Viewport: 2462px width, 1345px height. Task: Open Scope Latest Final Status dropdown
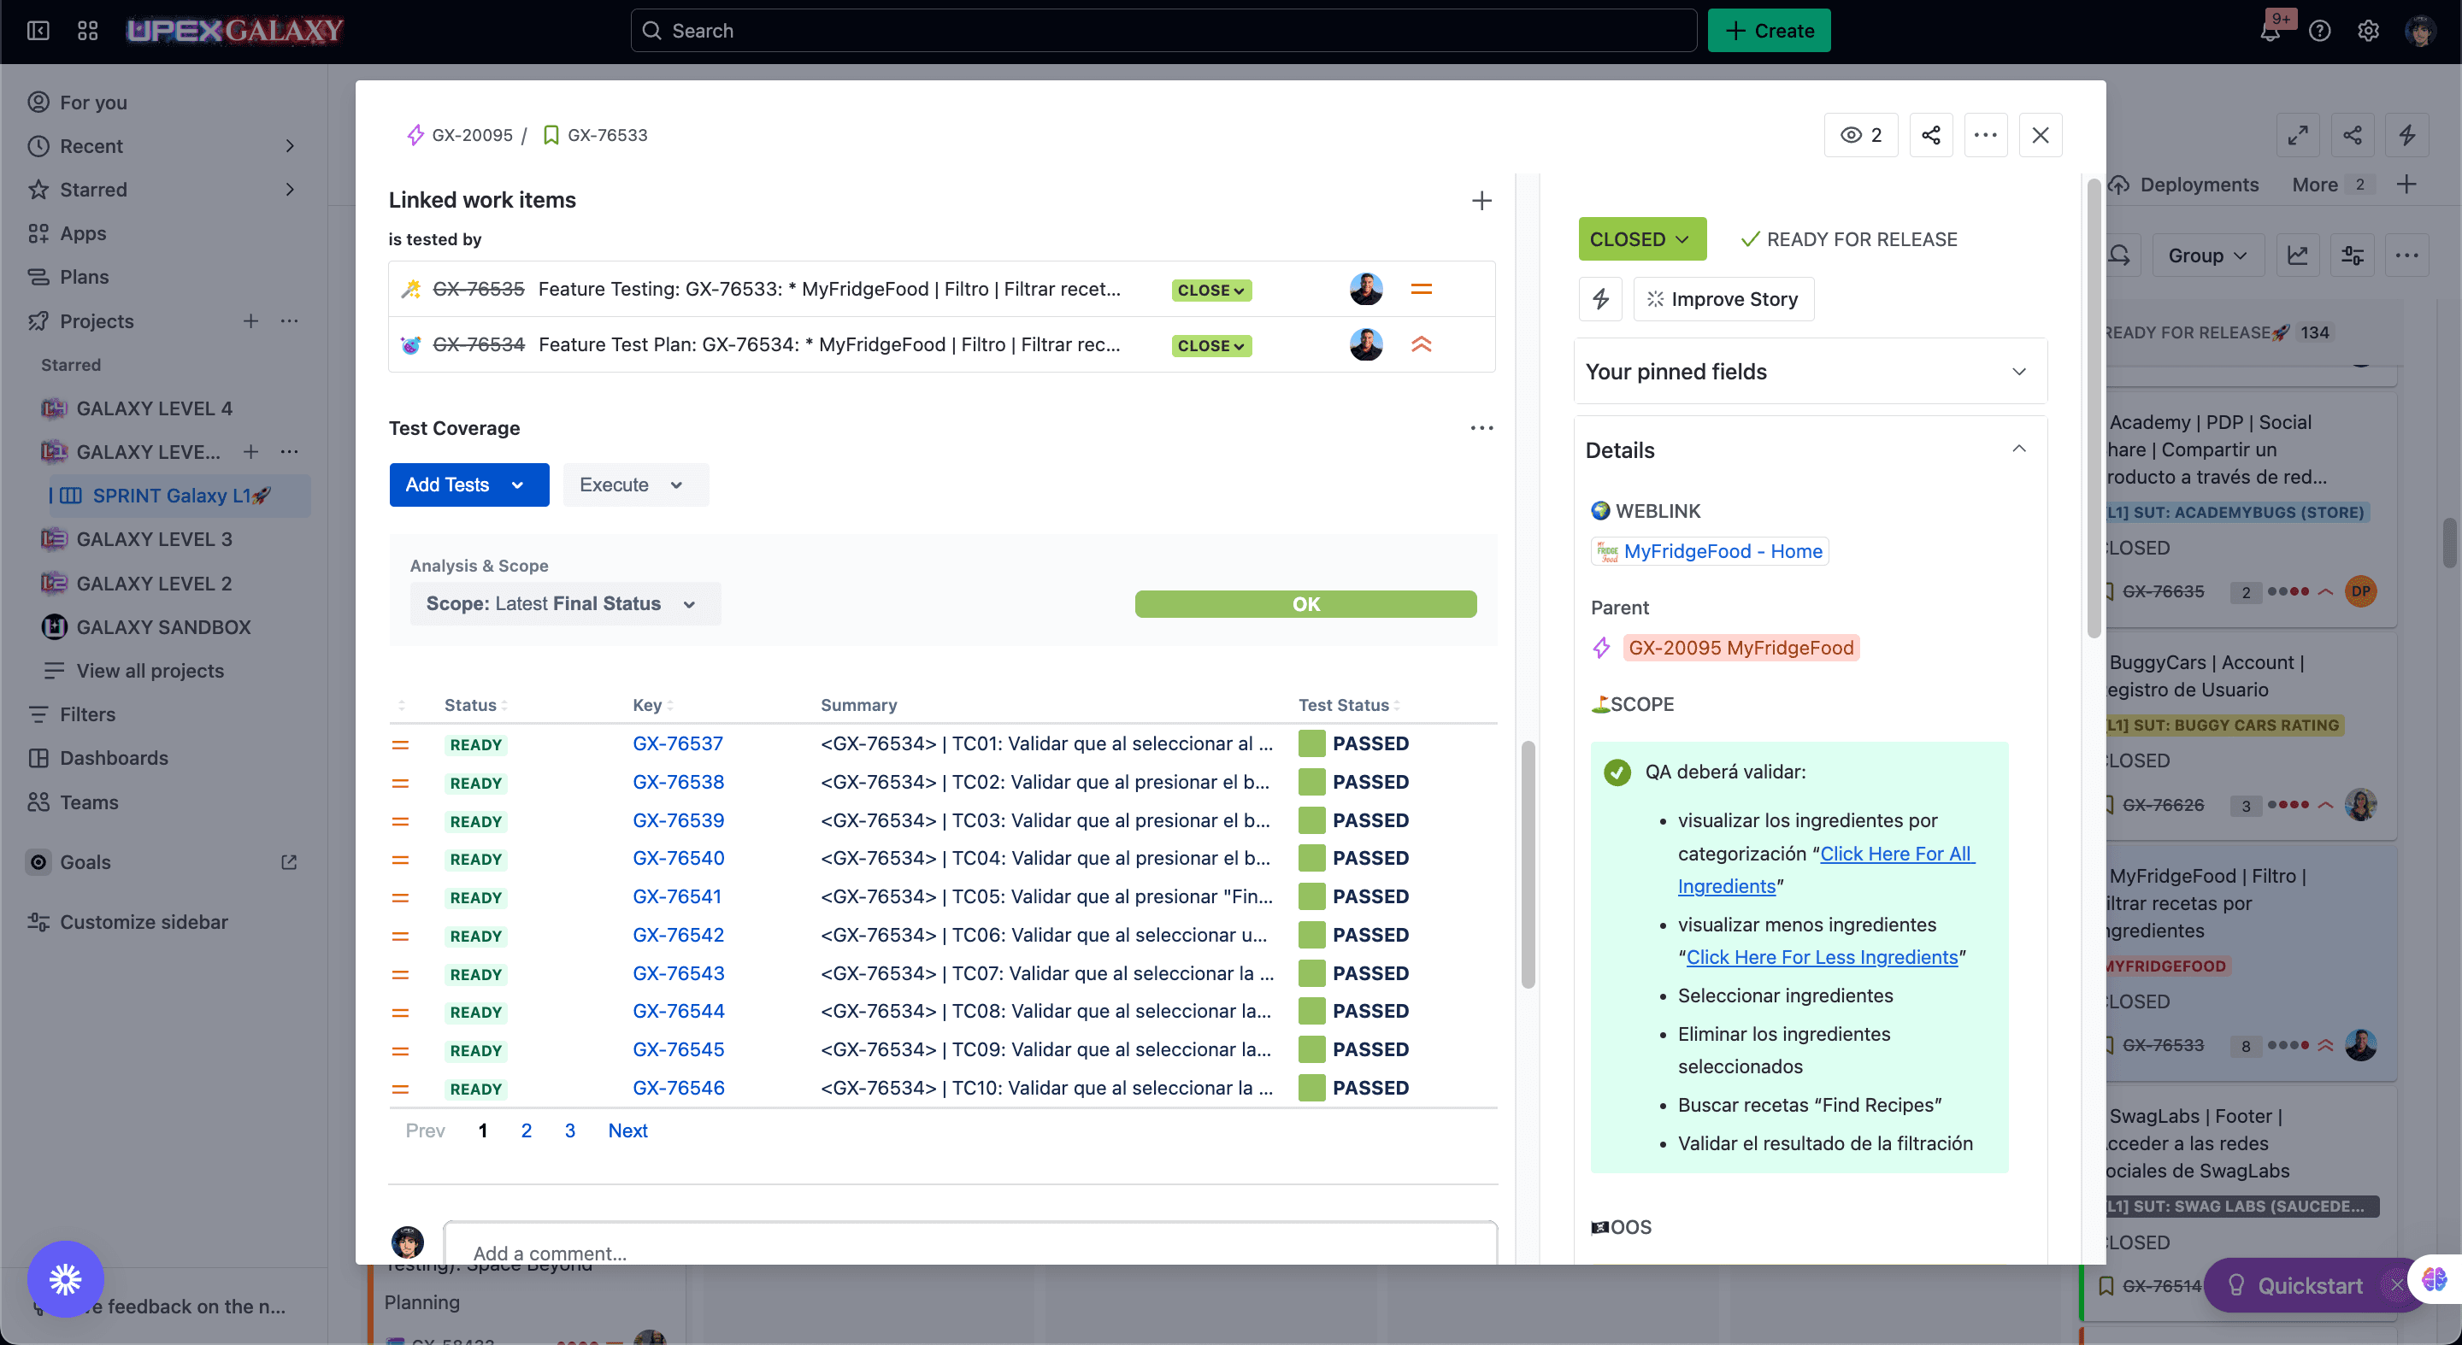tap(564, 604)
